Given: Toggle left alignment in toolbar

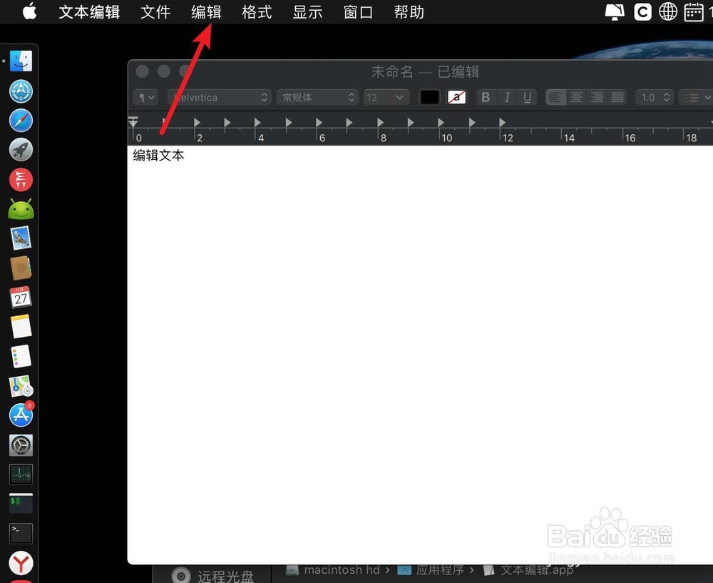Looking at the screenshot, I should pos(555,97).
